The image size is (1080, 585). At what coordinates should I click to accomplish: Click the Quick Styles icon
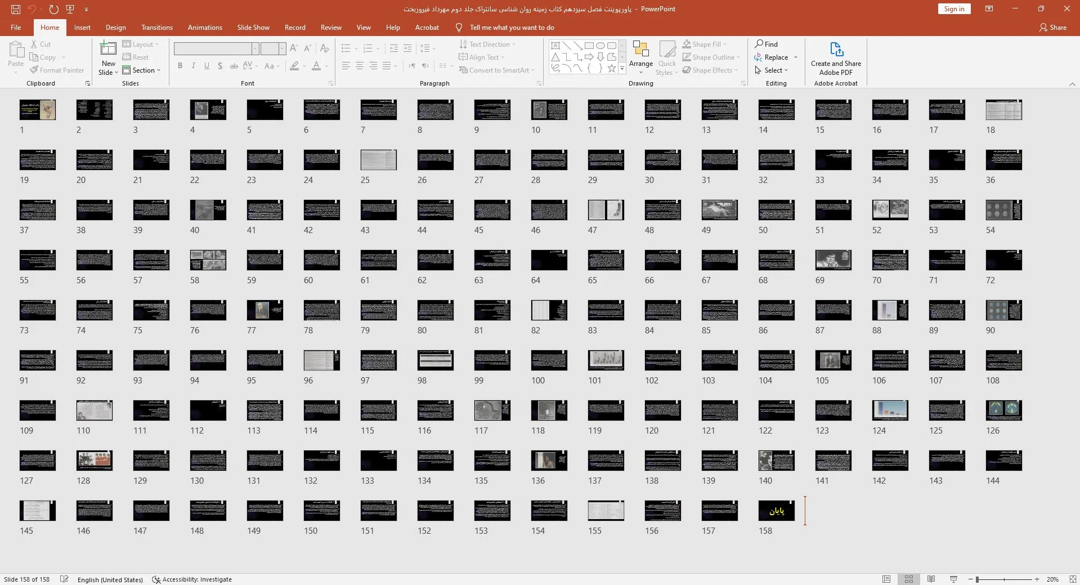coord(667,58)
